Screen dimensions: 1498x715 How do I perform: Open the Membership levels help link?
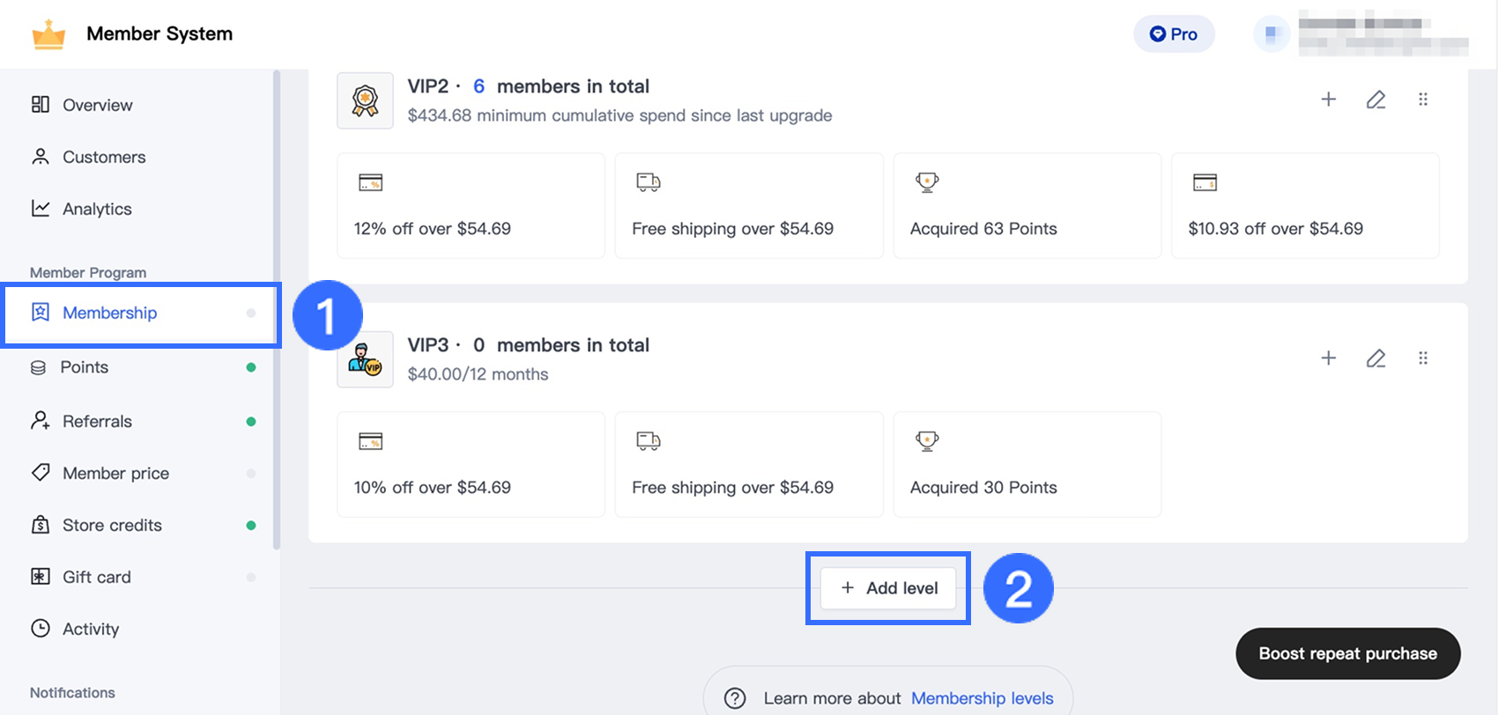(x=982, y=698)
